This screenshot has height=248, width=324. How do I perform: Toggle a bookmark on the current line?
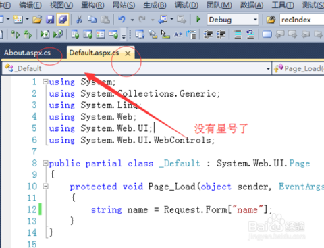click(267, 34)
